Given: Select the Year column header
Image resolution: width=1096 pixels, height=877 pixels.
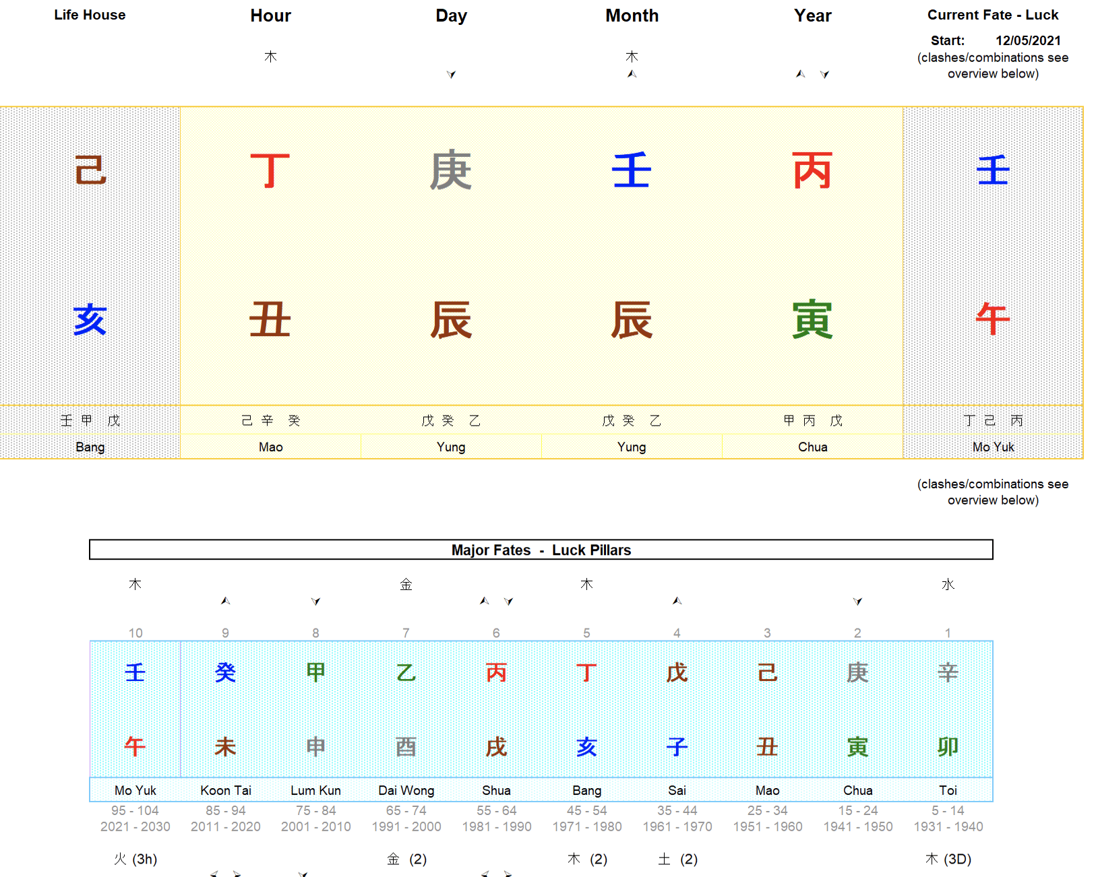Looking at the screenshot, I should tap(812, 15).
